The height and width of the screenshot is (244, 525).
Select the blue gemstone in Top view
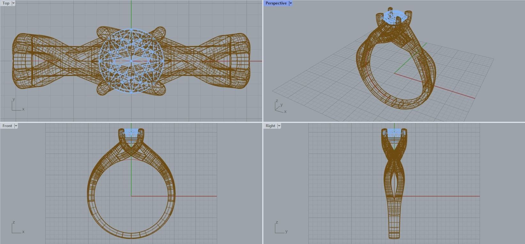coord(131,61)
